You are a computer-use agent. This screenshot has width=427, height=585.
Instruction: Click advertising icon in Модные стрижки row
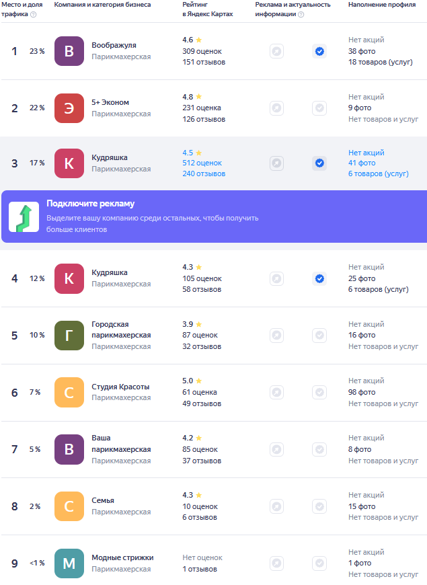point(276,563)
